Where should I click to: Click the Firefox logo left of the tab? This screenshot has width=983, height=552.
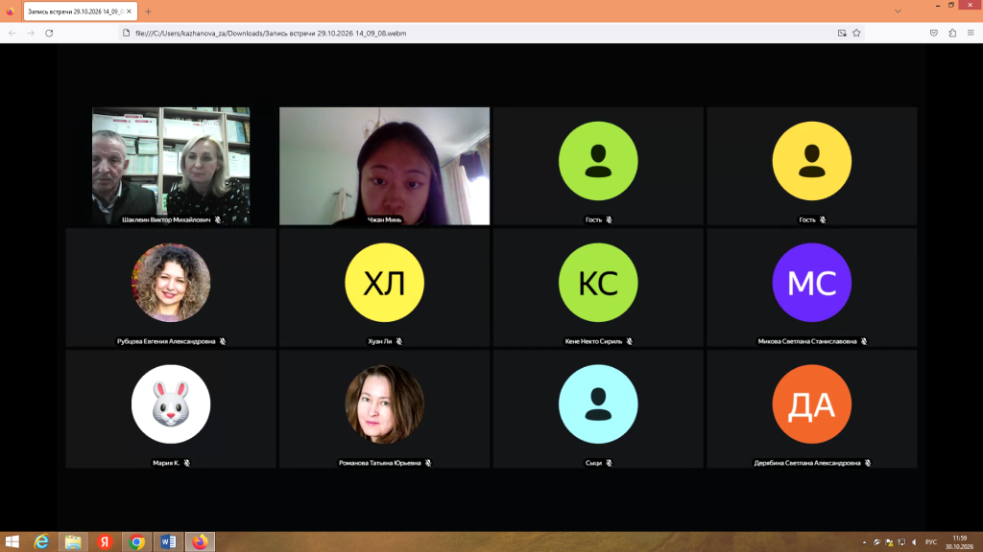tap(10, 11)
